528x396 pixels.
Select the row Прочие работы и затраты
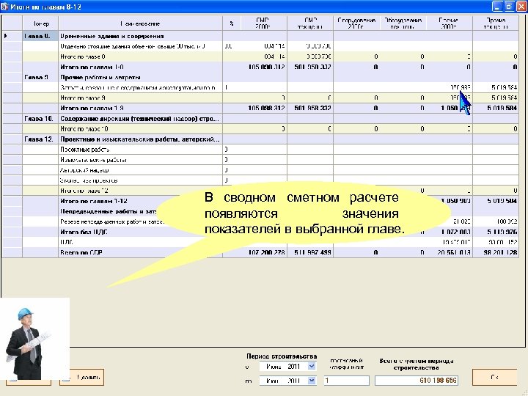[x=260, y=78]
